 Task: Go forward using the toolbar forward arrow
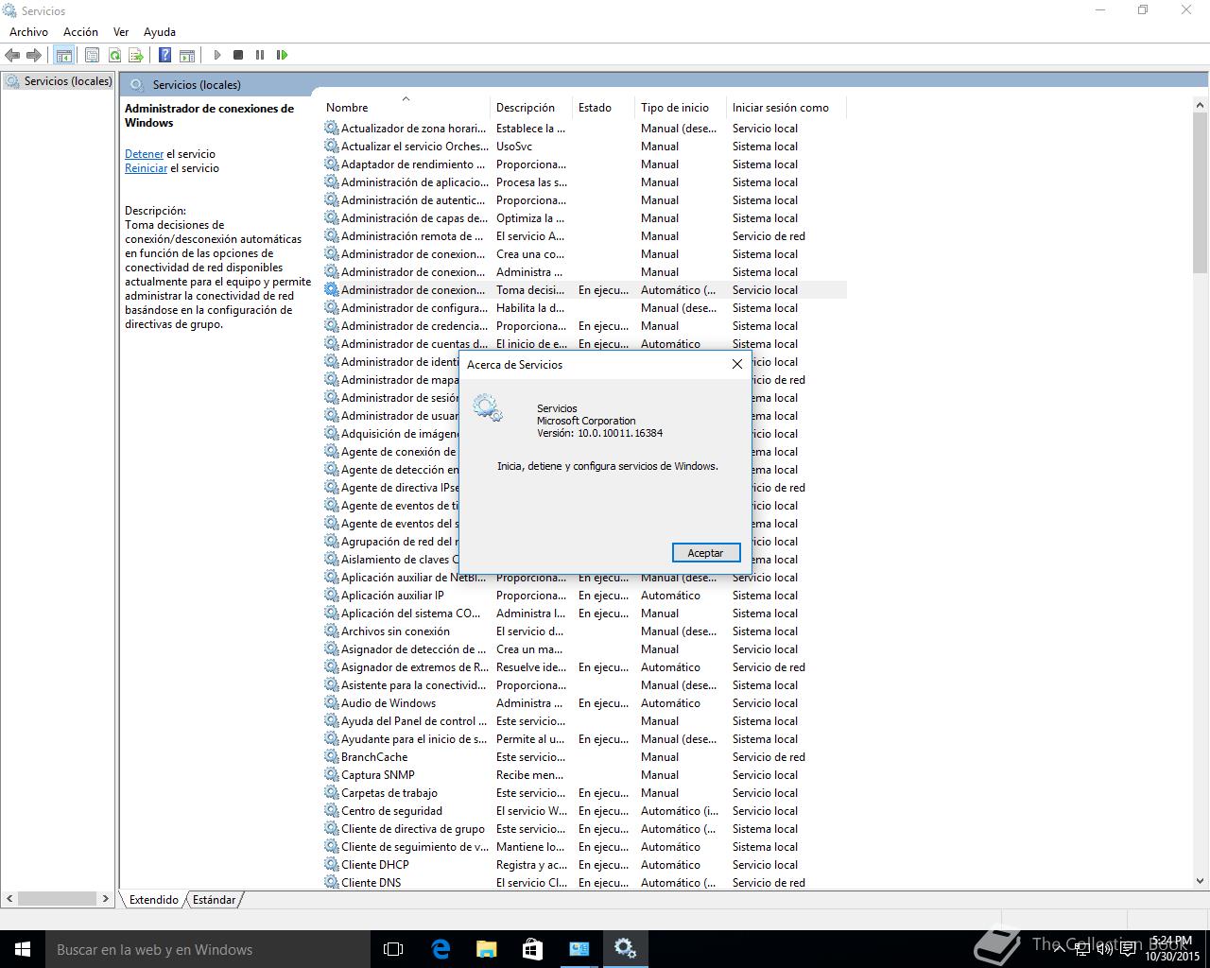[x=34, y=55]
